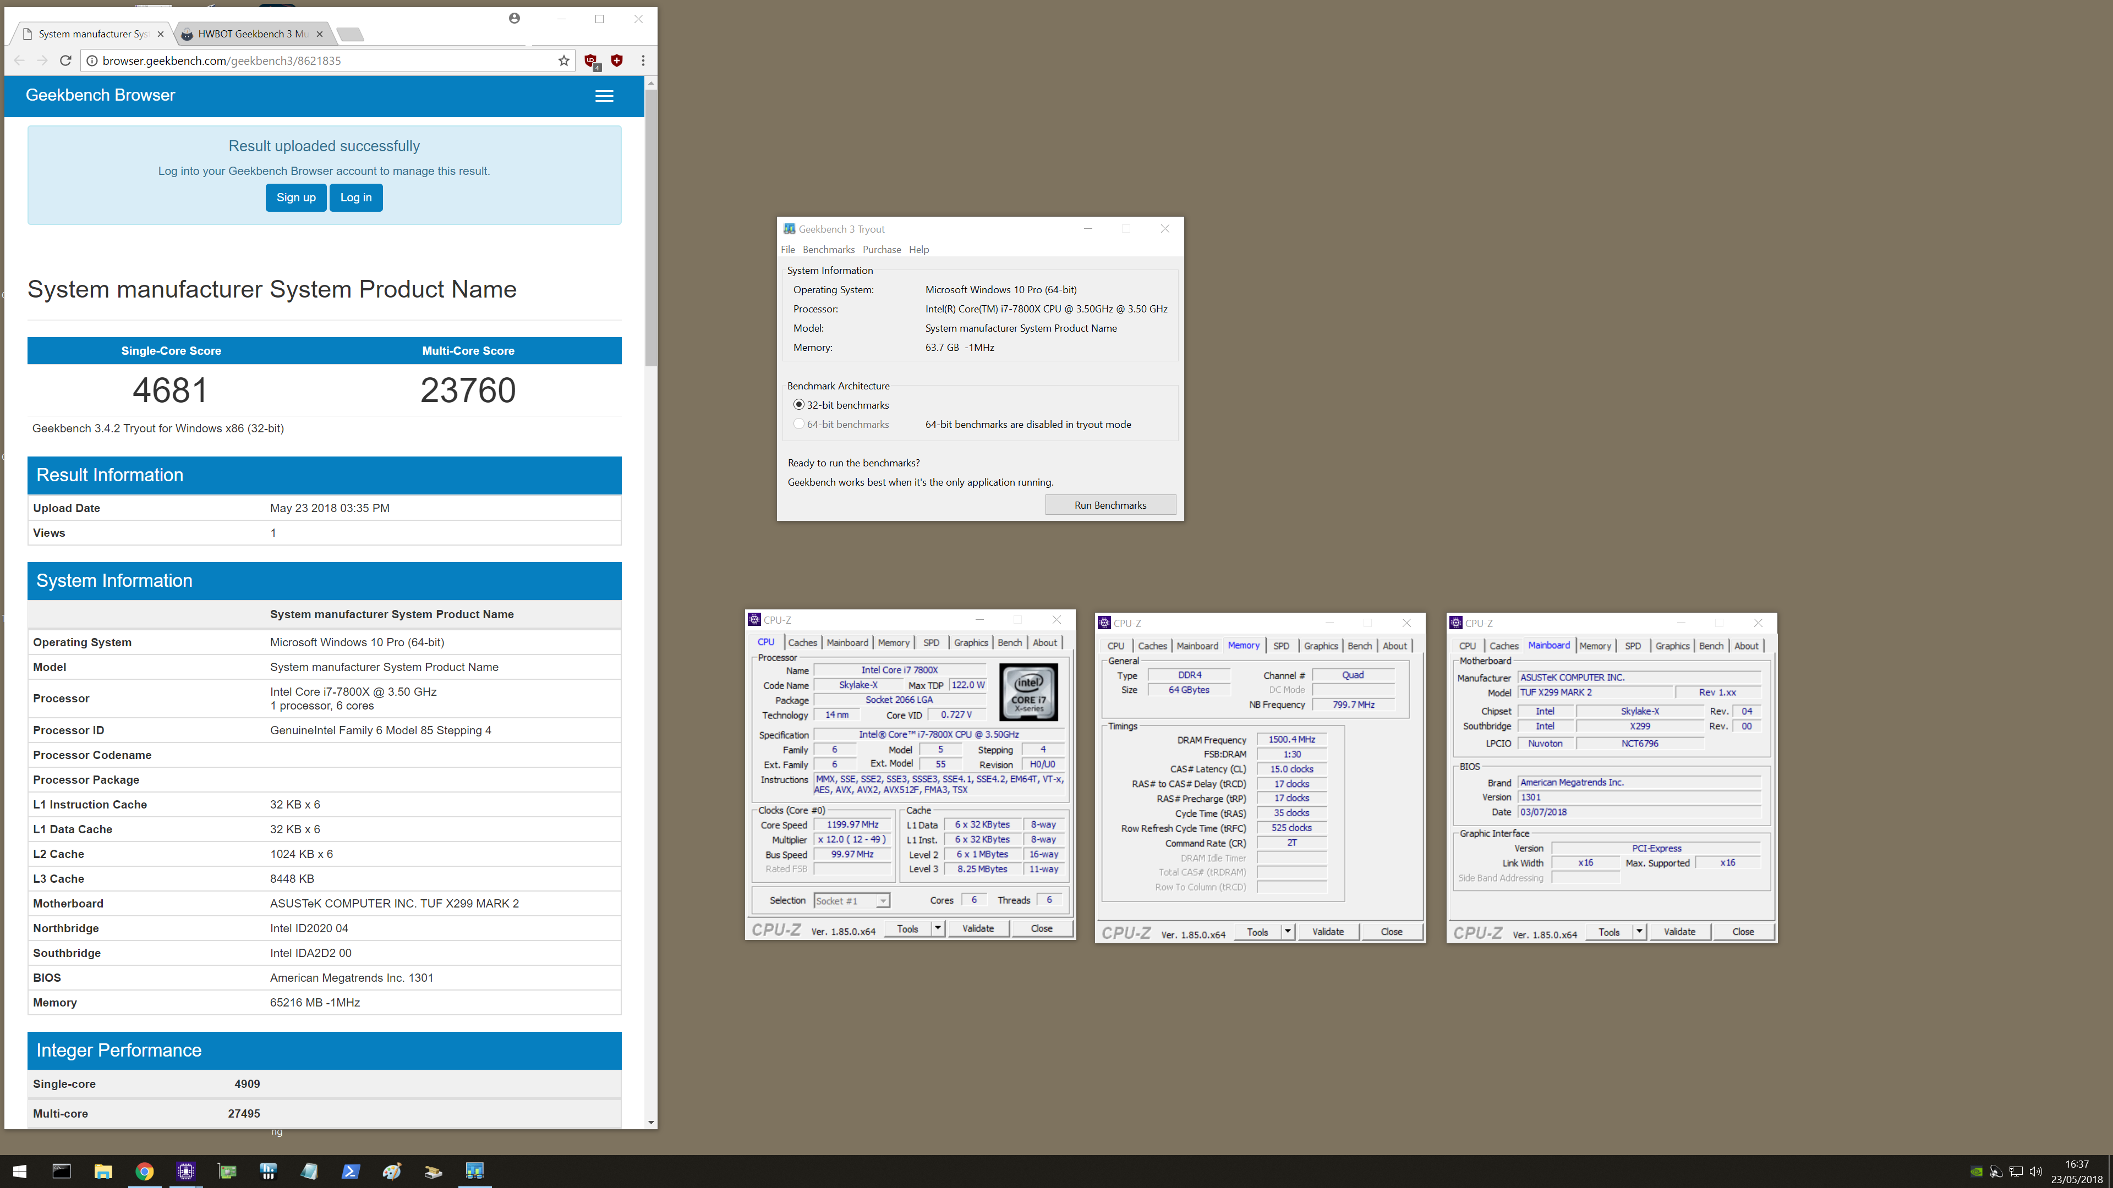Open NVIDIA icon in the system tray
2113x1188 pixels.
(x=1977, y=1171)
